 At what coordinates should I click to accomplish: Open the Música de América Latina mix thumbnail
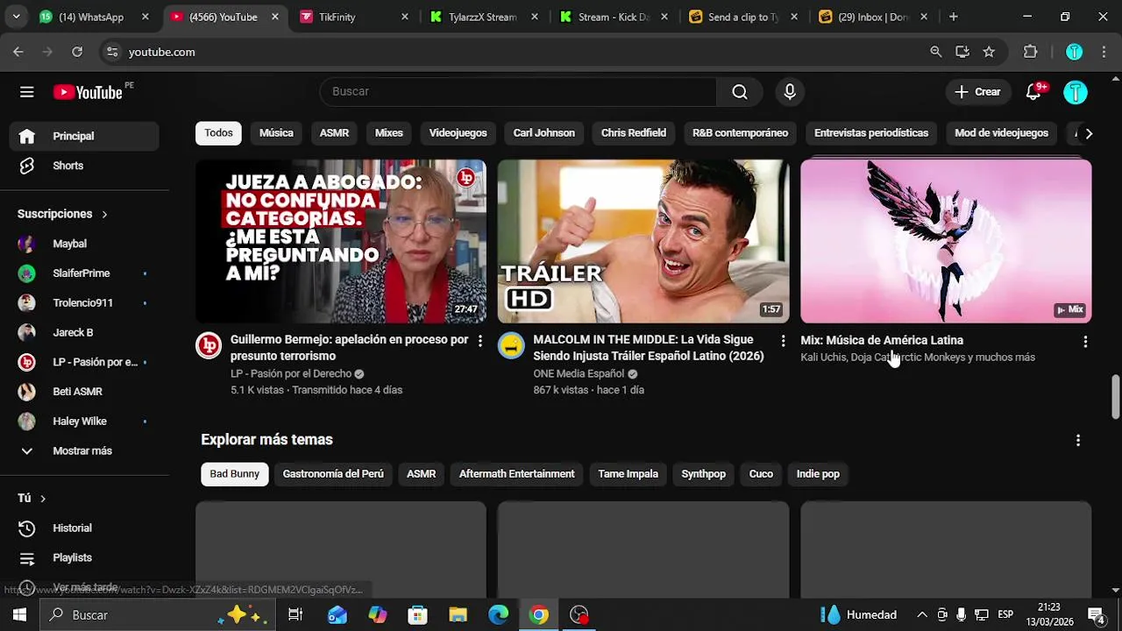(946, 241)
